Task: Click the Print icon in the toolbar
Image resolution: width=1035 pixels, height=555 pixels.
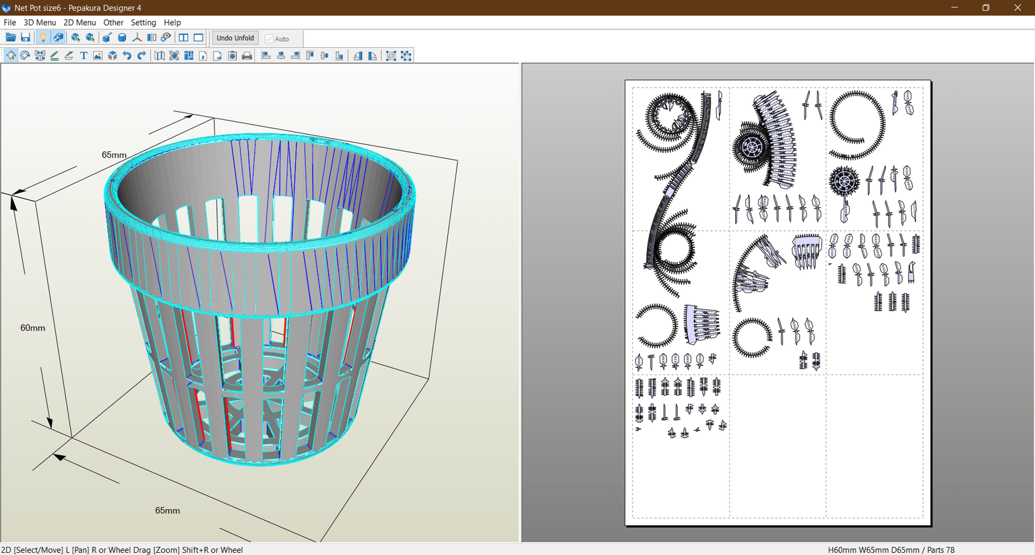Action: coord(247,56)
